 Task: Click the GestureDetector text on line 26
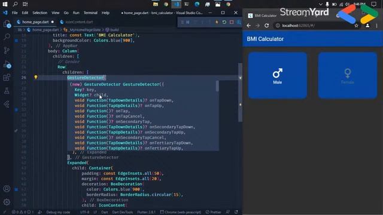(x=85, y=78)
